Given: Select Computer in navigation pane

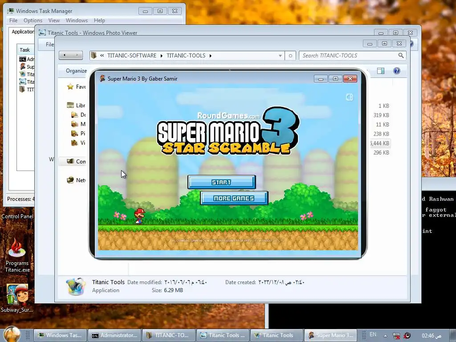Looking at the screenshot, I should tap(76, 161).
